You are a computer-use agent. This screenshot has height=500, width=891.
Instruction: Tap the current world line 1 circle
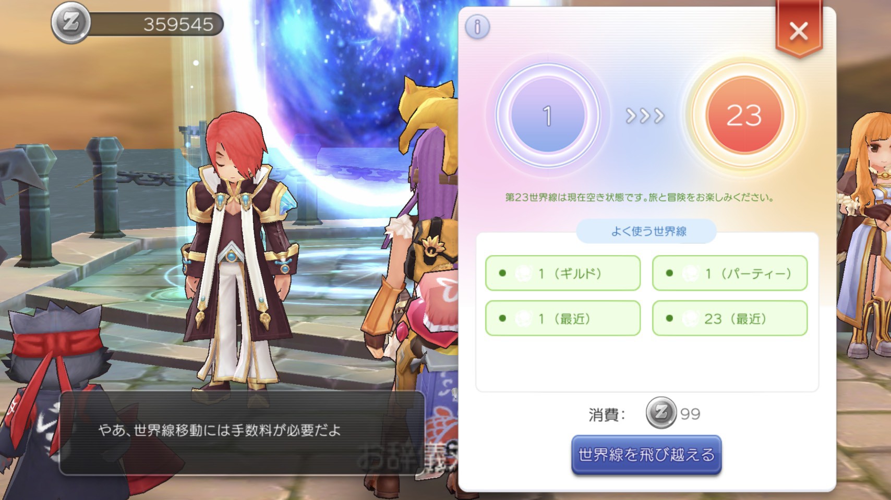pos(547,115)
